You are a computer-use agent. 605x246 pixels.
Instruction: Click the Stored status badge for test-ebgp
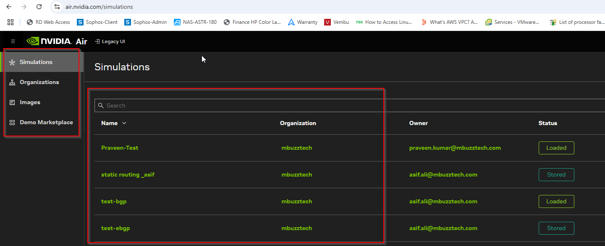(556, 228)
